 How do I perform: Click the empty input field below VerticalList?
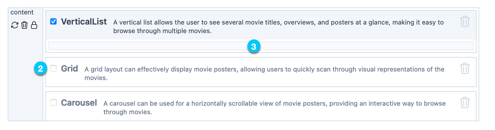(x=261, y=46)
